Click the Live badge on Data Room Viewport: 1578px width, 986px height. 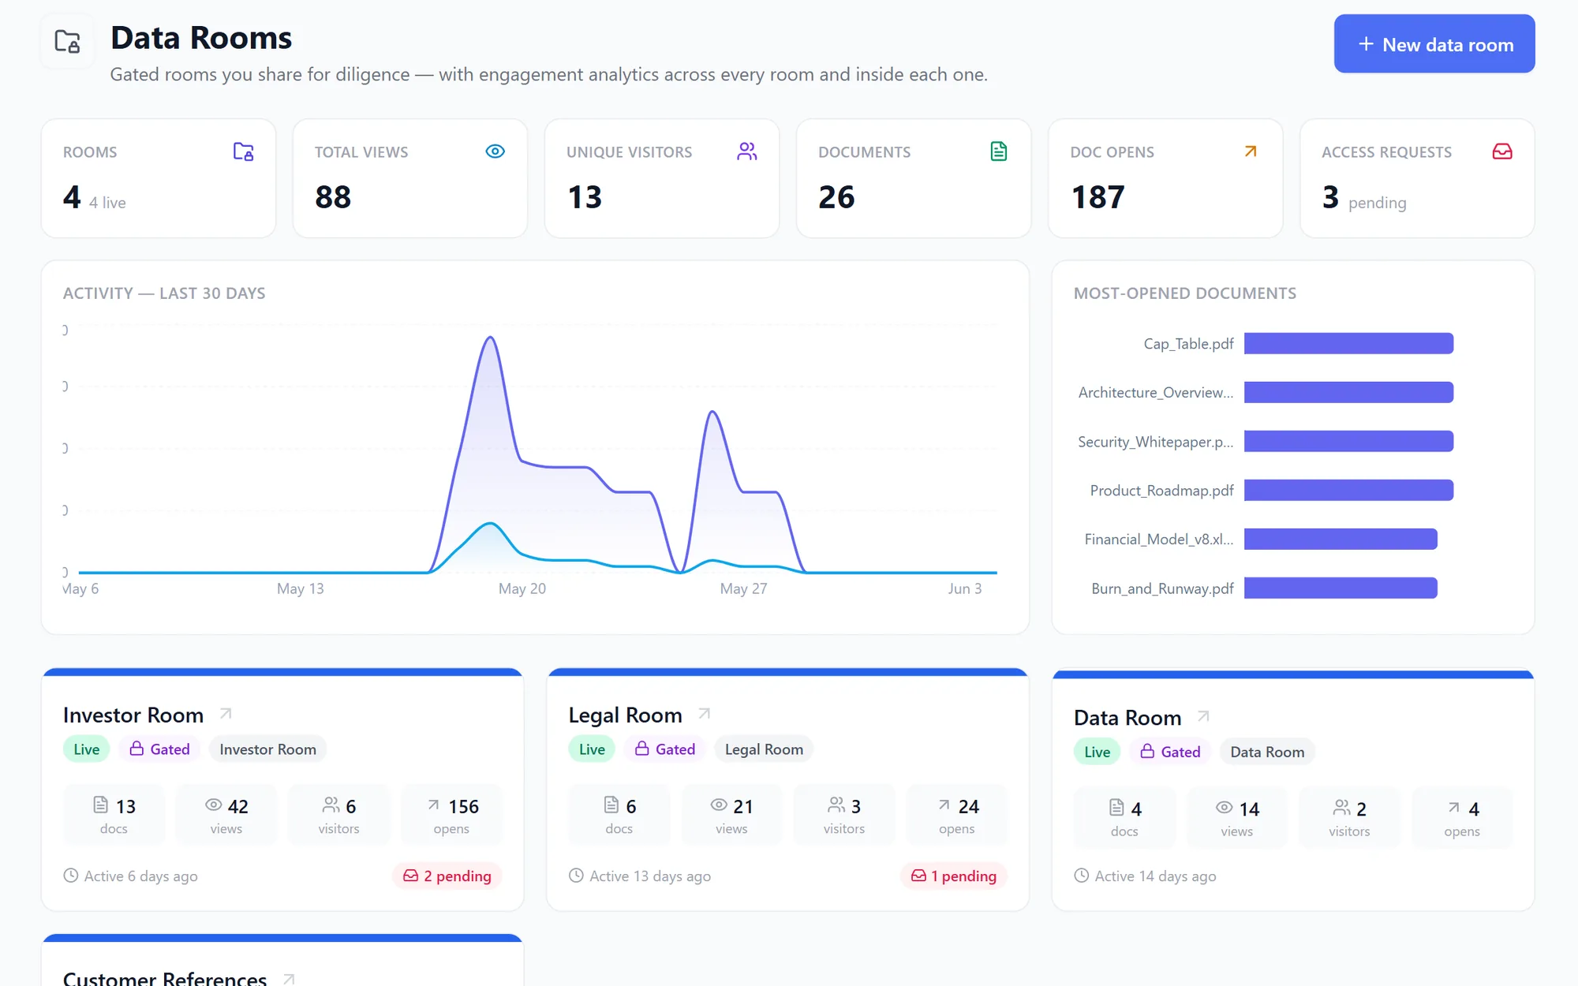pos(1097,752)
